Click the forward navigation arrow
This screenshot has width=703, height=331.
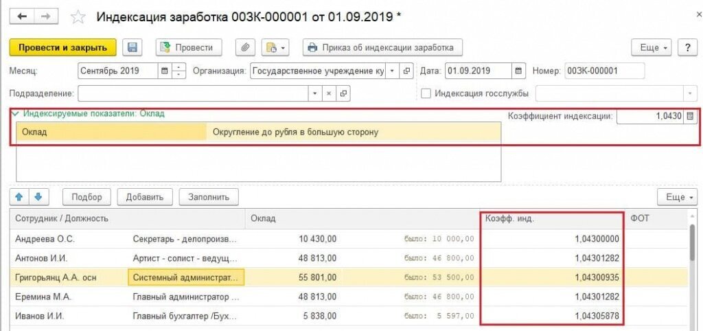[45, 16]
